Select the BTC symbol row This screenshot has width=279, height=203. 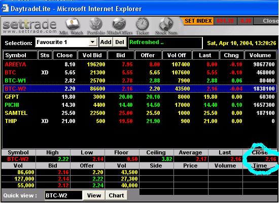pos(10,72)
